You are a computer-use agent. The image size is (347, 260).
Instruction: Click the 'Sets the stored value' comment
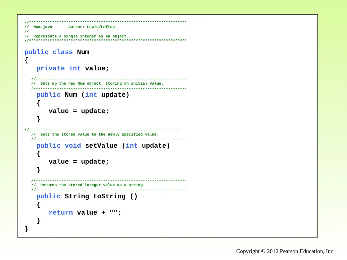99,135
